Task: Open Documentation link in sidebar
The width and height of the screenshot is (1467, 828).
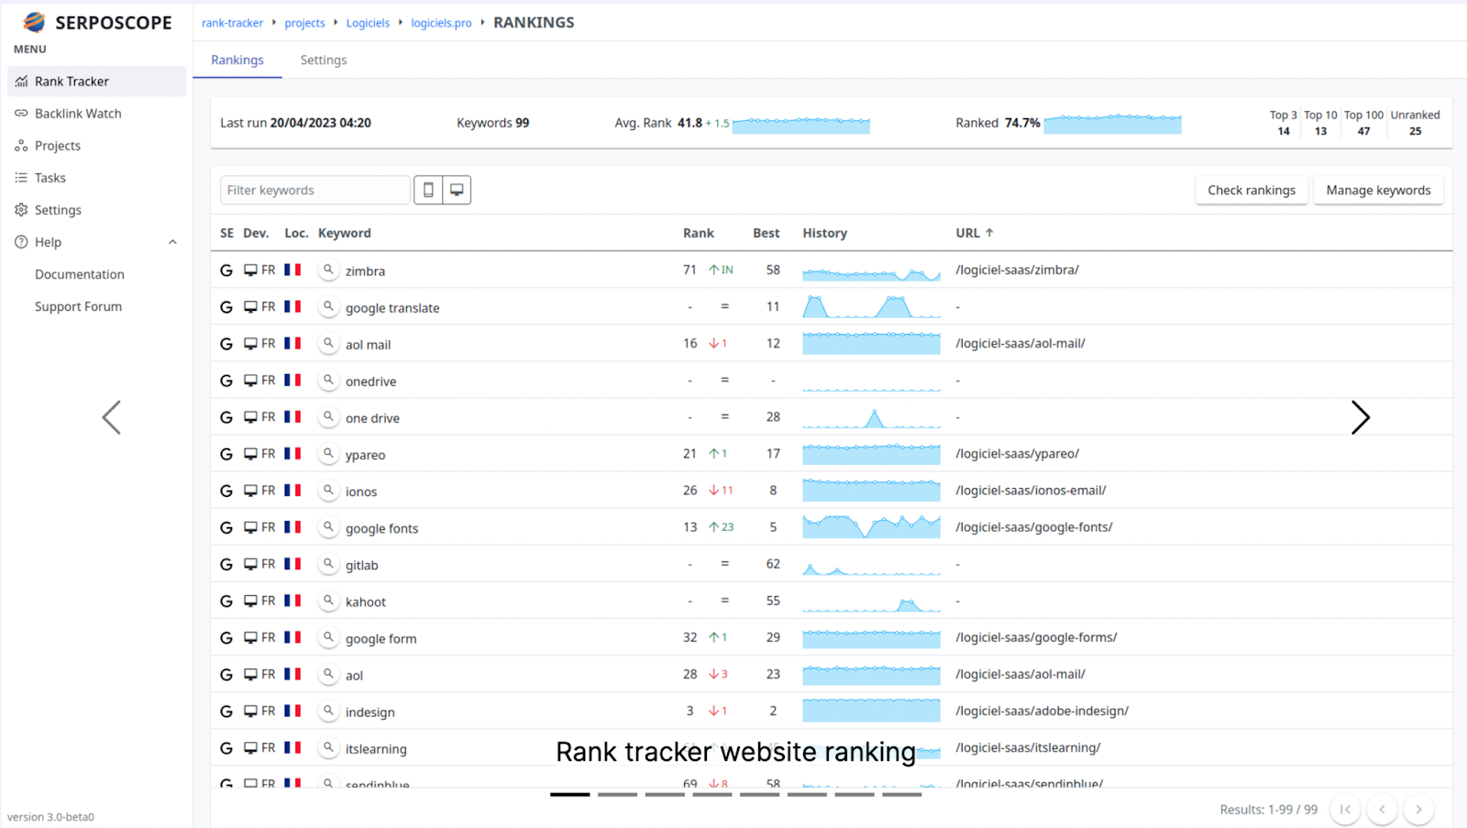Action: pos(80,274)
